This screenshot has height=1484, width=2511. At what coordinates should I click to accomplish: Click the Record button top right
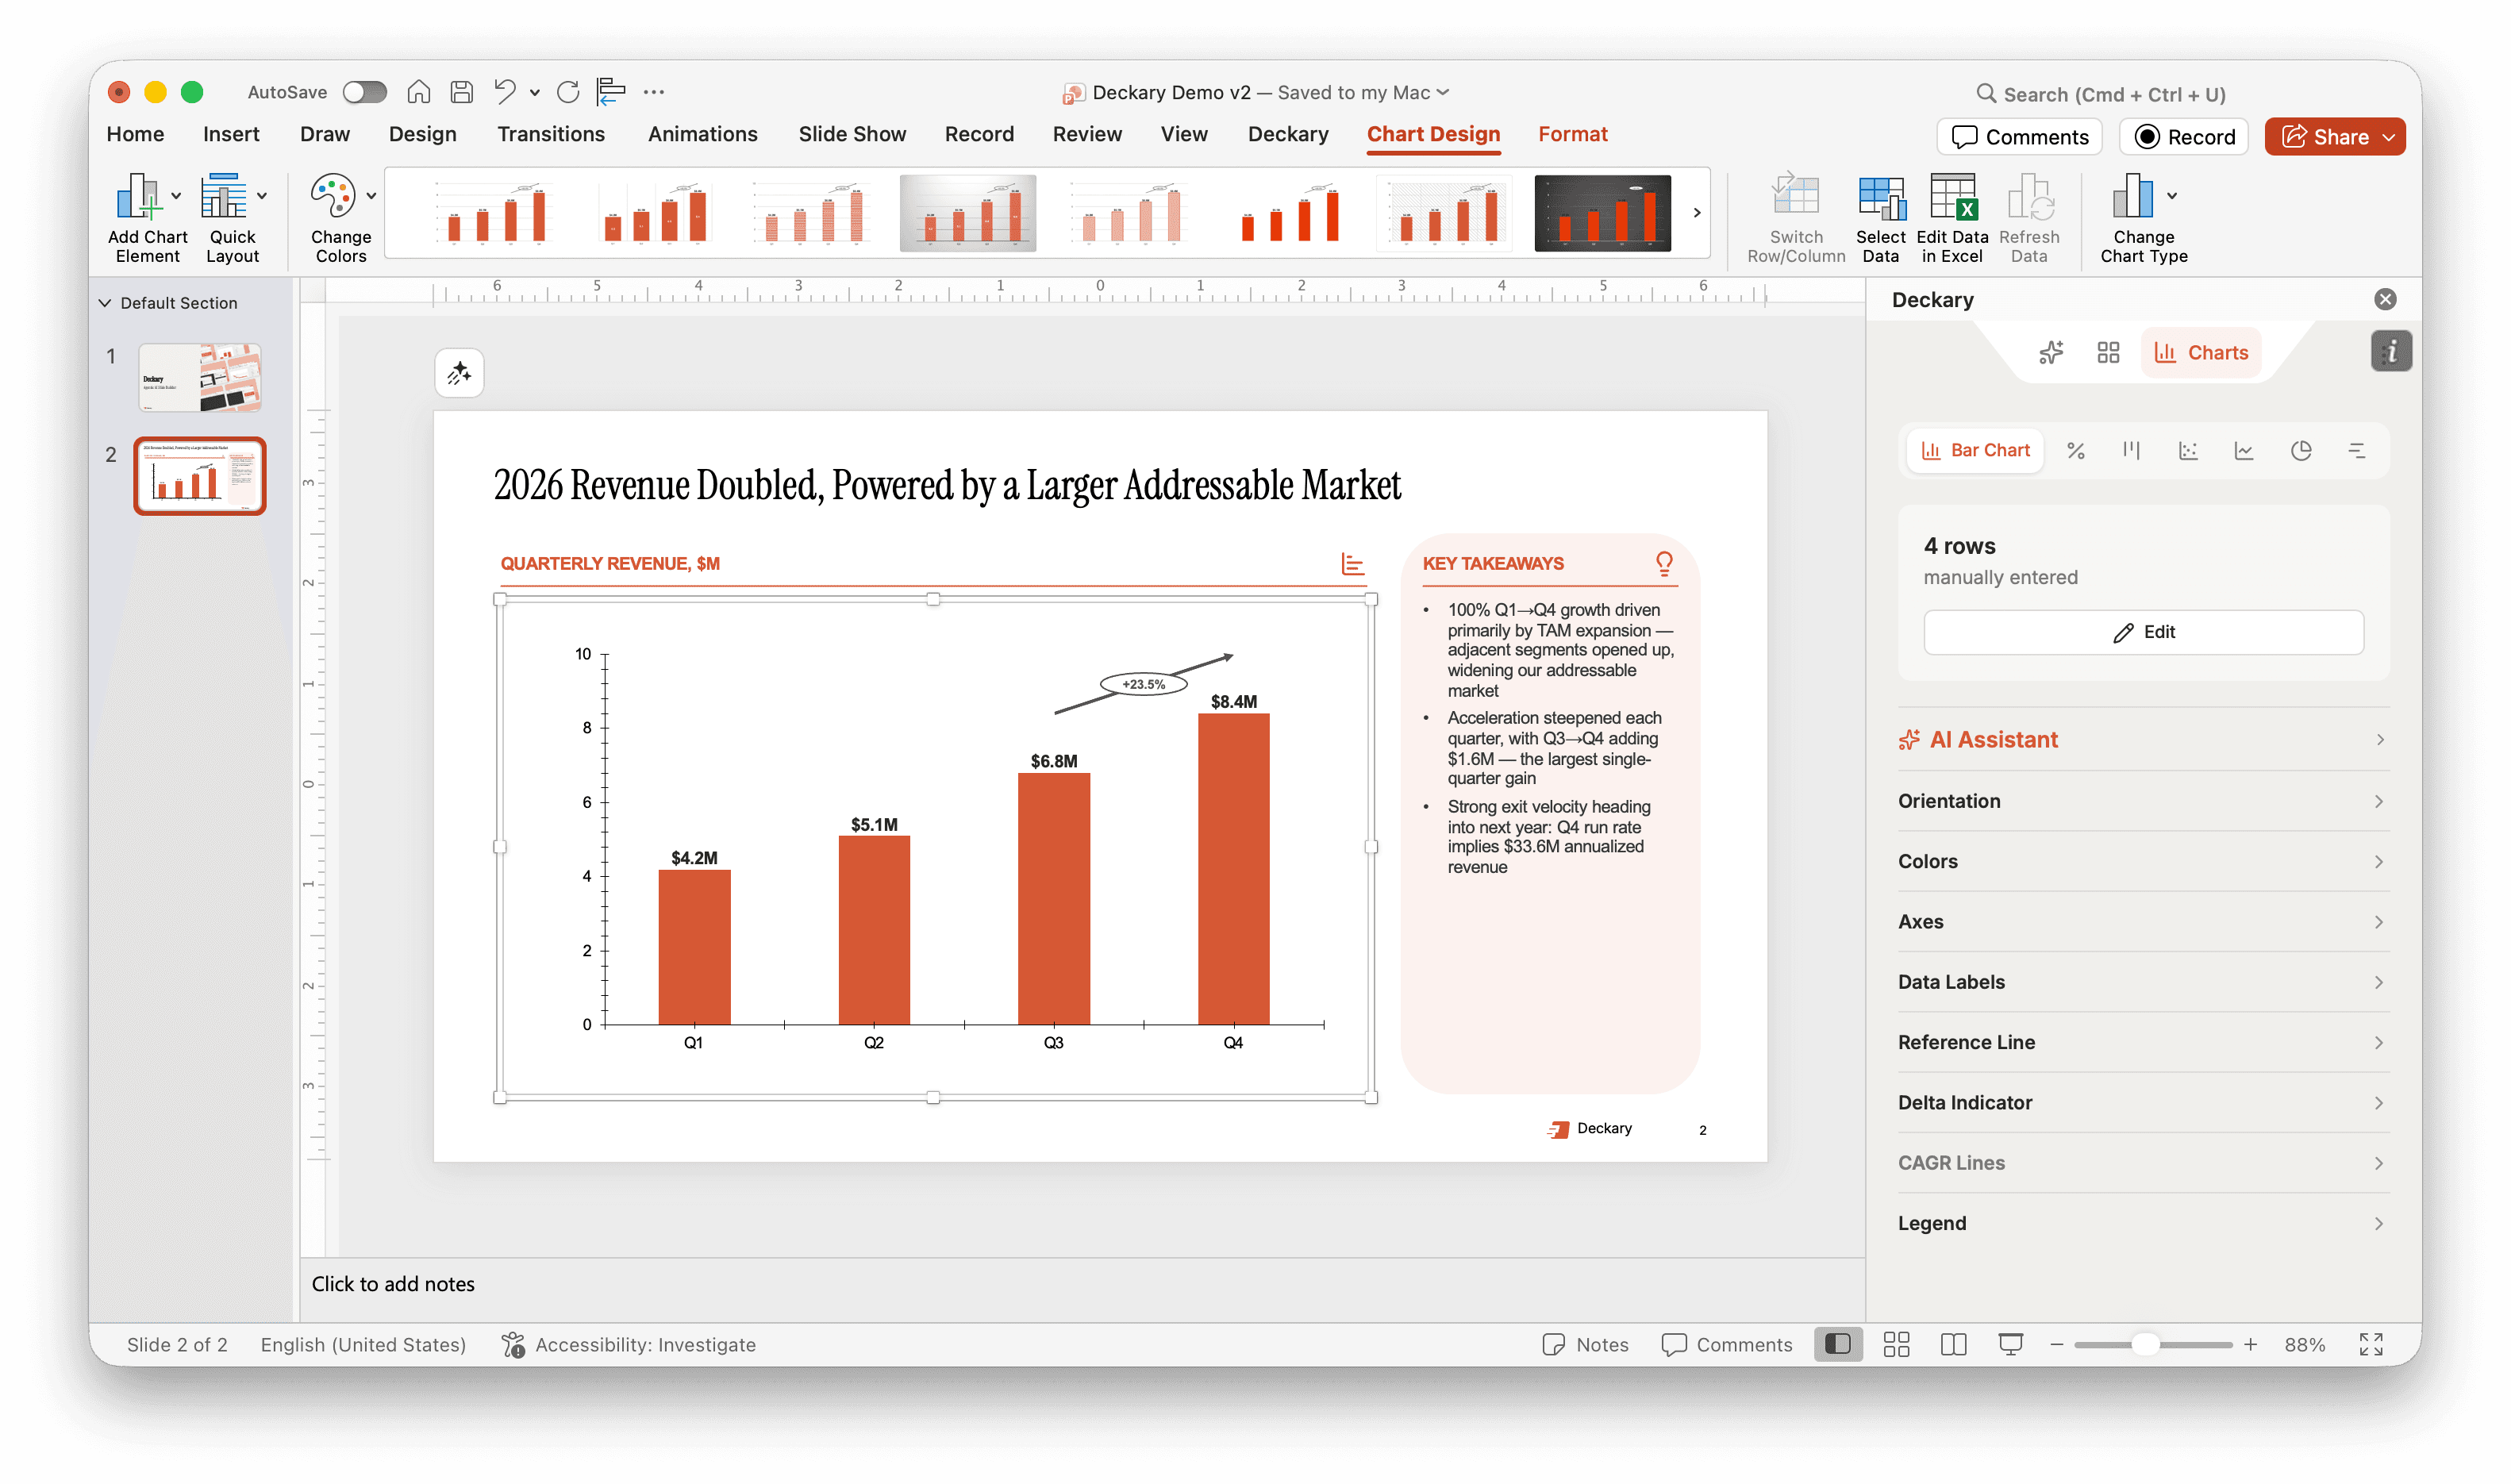click(x=2184, y=137)
